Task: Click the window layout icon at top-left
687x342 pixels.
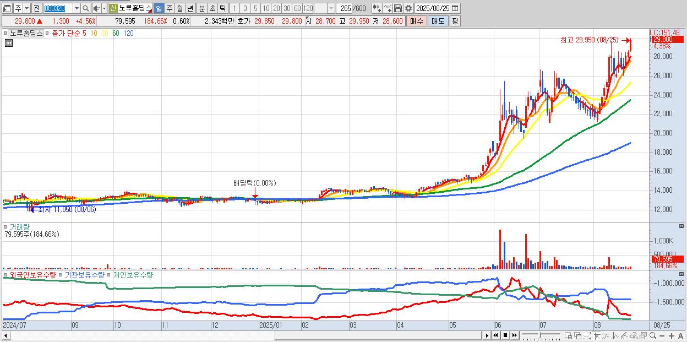Action: click(x=7, y=8)
